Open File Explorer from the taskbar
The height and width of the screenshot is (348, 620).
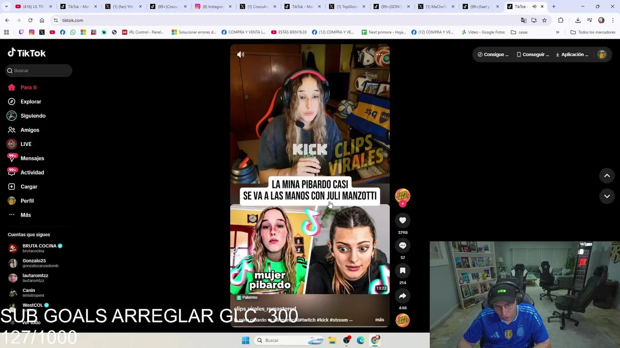click(332, 340)
